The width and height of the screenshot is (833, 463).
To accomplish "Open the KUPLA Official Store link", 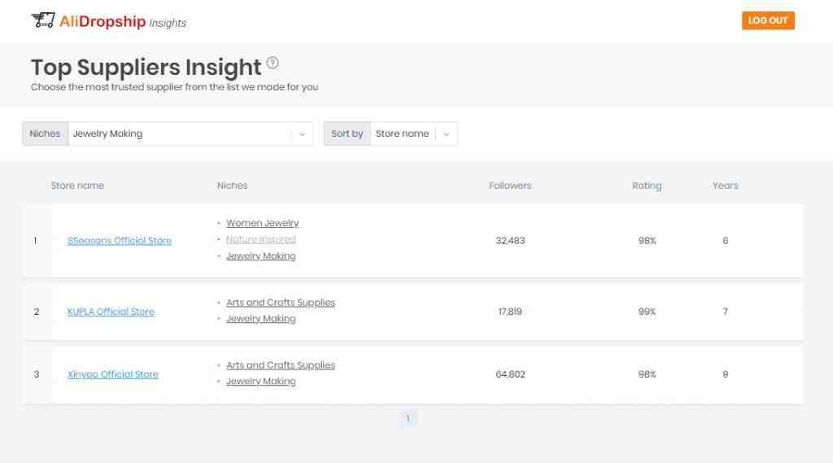I will [x=111, y=312].
